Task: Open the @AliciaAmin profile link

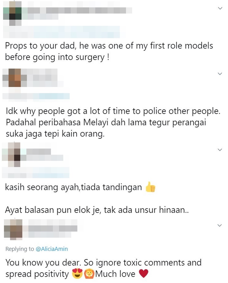Action: coord(52,249)
